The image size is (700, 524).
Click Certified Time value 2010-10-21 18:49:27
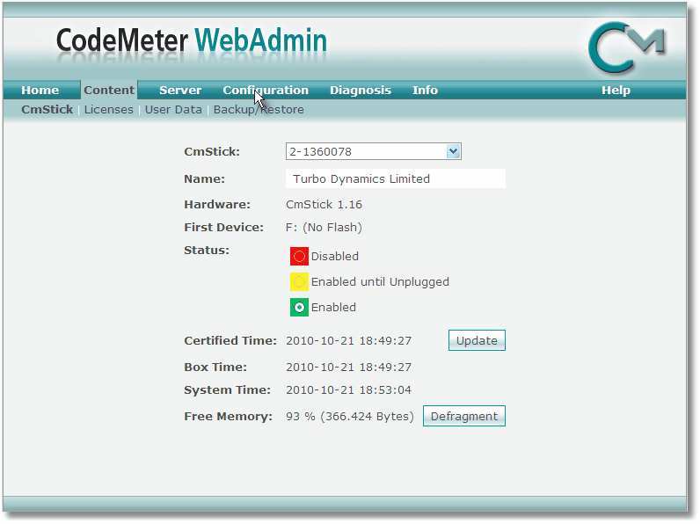coord(348,340)
